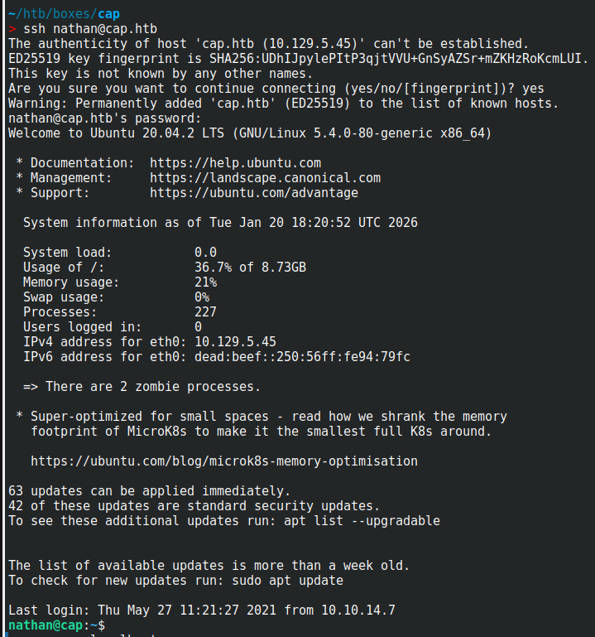Screen dimensions: 595x637
Task: Click the IPv6 address dead:beef::250:56ff:fe94:79fc
Action: coord(302,357)
